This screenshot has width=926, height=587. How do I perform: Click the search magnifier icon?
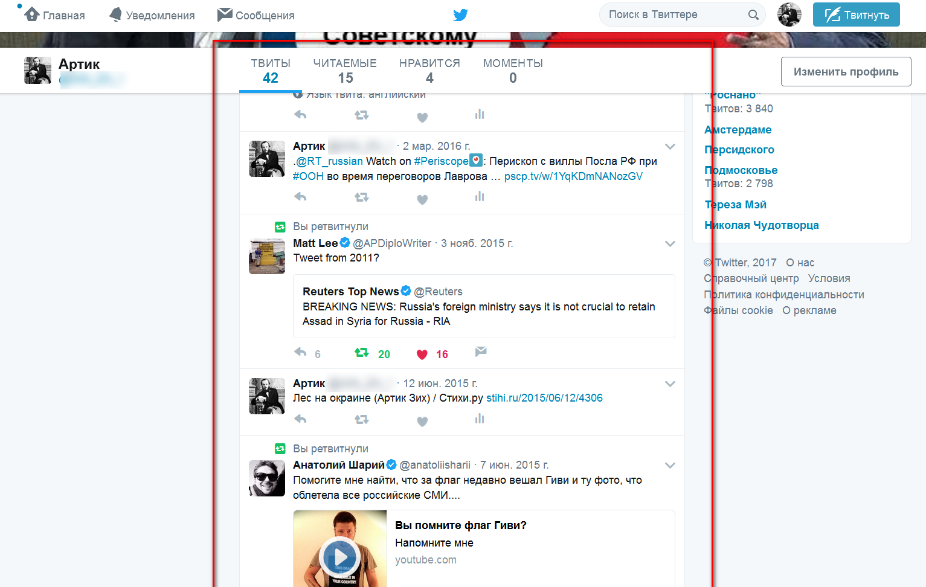pyautogui.click(x=753, y=14)
